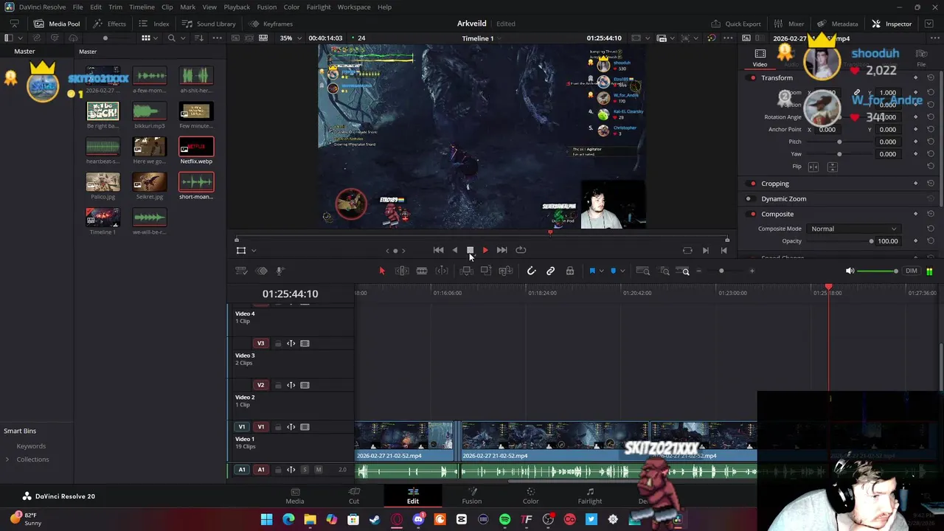
Task: Adjust the green monitor volume slider
Action: 878,271
